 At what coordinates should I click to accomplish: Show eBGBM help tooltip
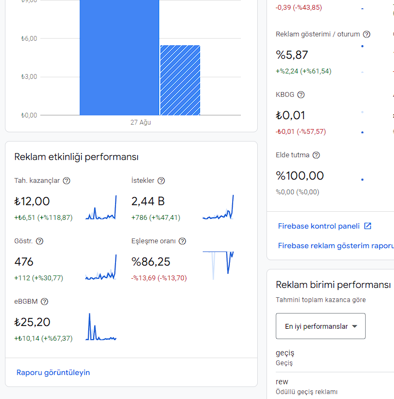45,302
